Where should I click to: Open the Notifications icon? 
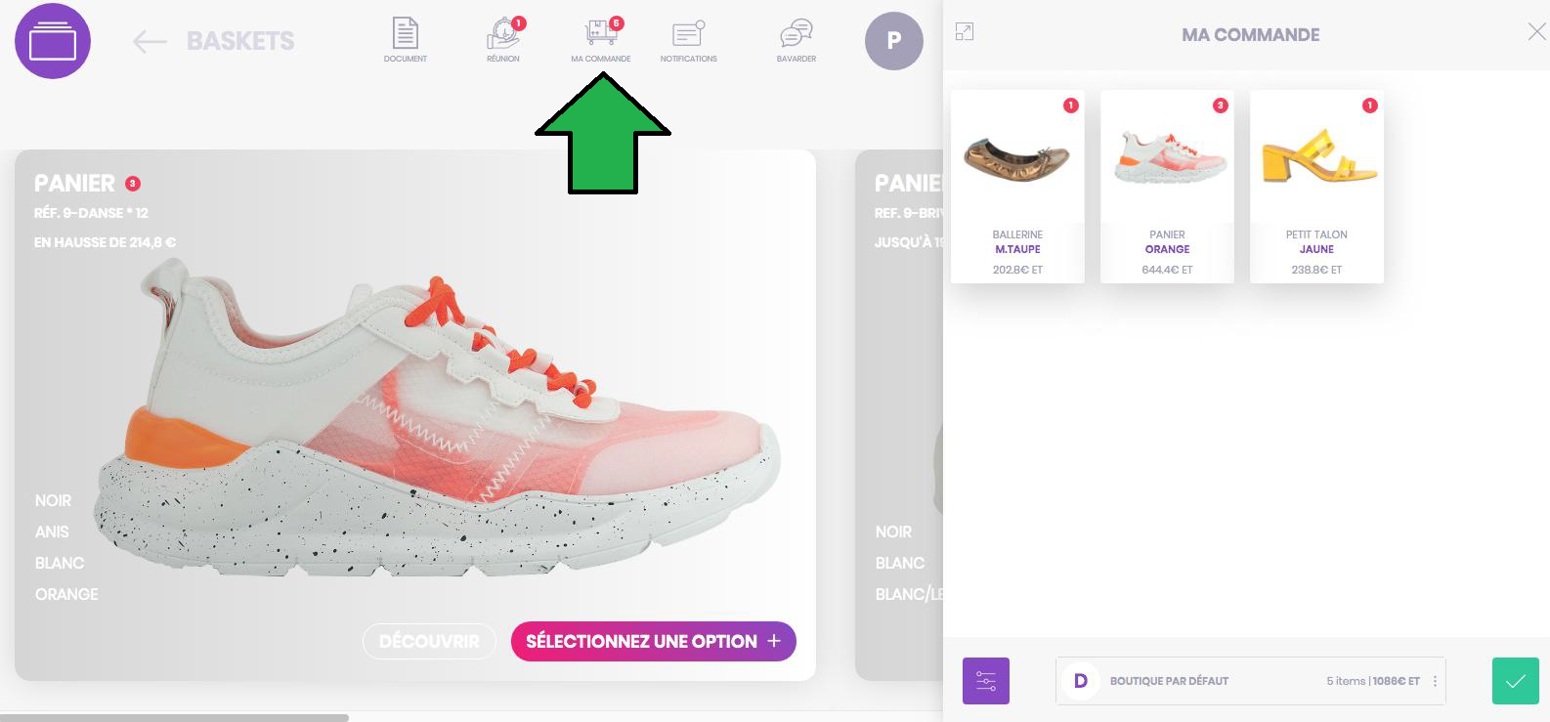(688, 40)
